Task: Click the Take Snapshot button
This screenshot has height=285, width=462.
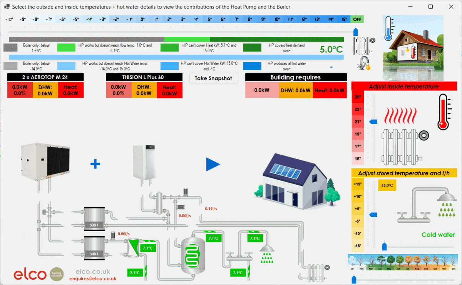Action: pos(213,78)
